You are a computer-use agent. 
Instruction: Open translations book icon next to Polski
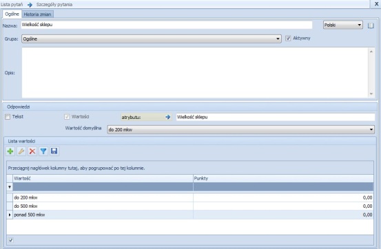point(371,25)
